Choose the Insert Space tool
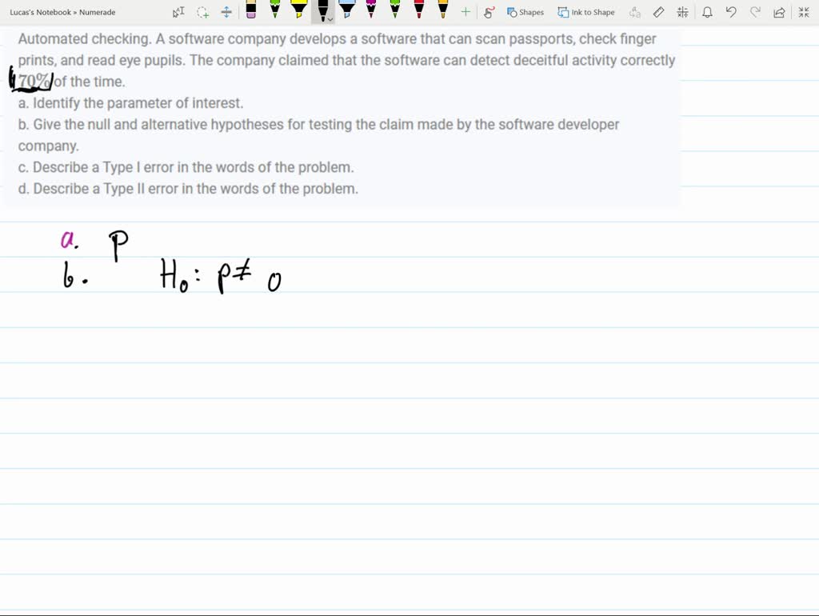This screenshot has width=819, height=616. tap(226, 12)
